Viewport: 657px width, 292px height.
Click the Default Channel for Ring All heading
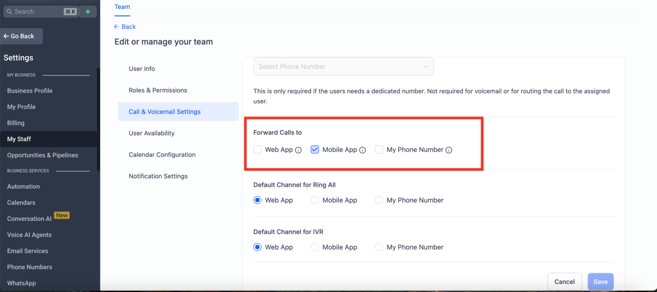294,185
